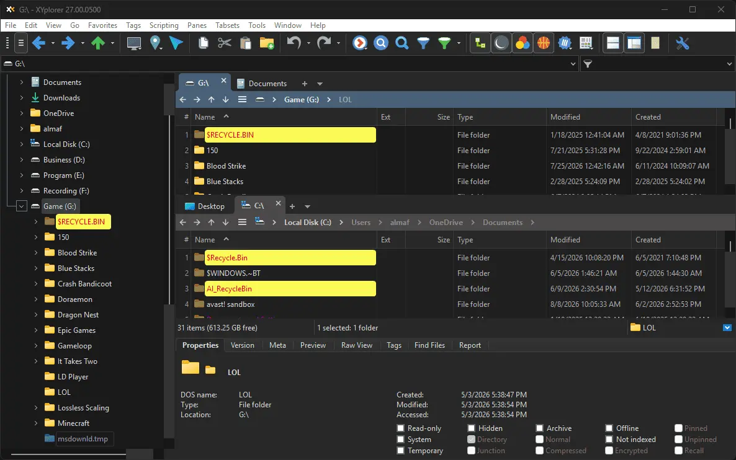Open the Favorites menu

[x=102, y=25]
